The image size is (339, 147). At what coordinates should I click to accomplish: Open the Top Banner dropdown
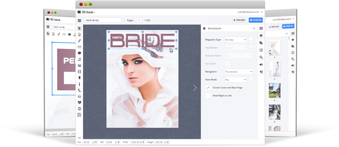235,48
